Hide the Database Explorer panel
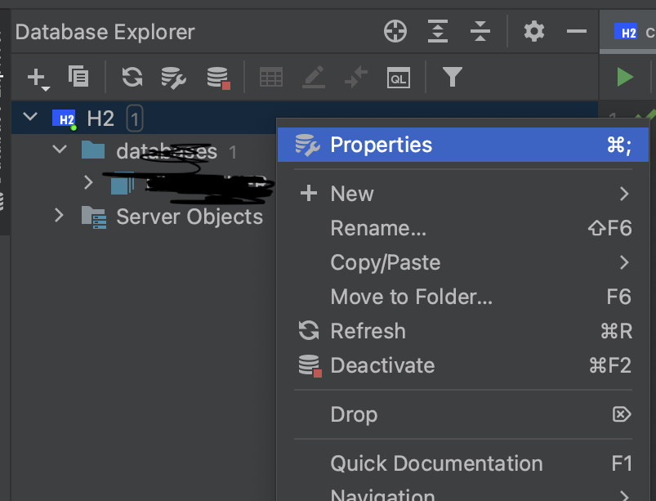This screenshot has width=656, height=501. pos(577,31)
